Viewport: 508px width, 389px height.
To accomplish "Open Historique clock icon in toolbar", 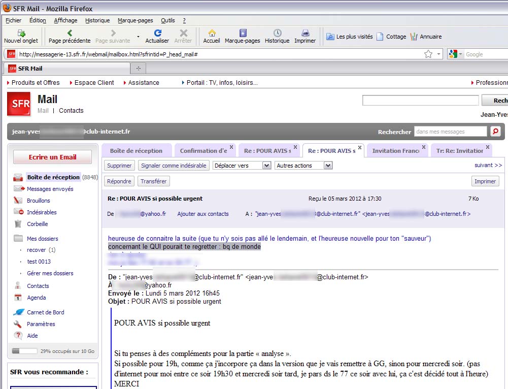I will [277, 33].
